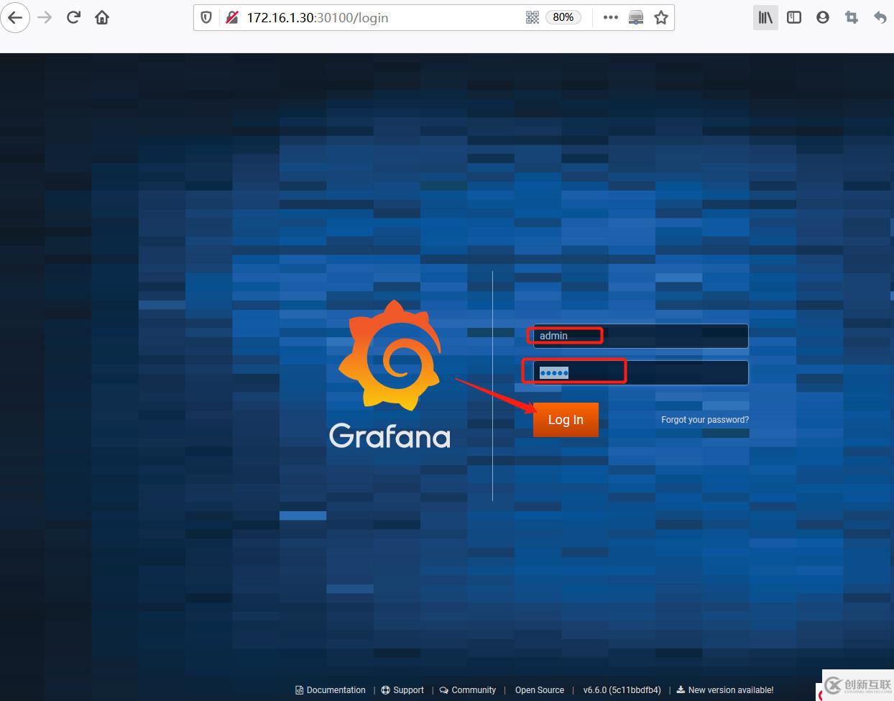Bookmark this page with the star icon
894x701 pixels.
(x=661, y=17)
